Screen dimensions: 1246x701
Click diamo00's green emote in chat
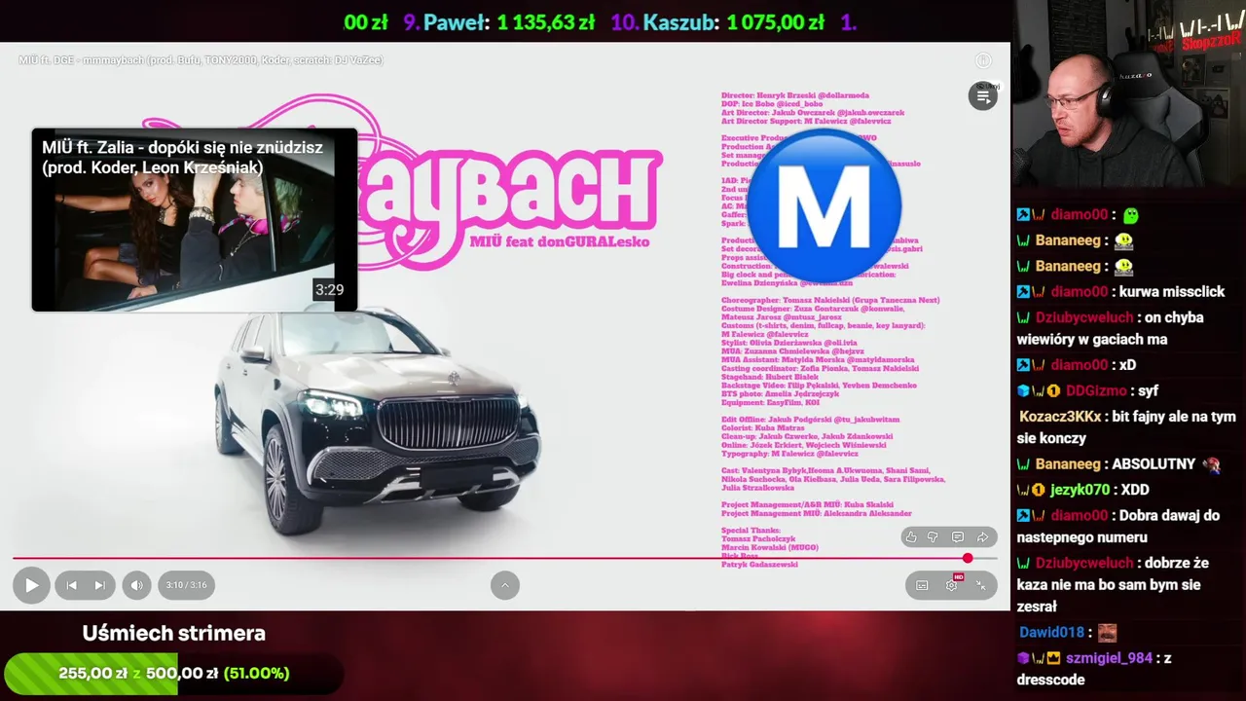point(1130,215)
